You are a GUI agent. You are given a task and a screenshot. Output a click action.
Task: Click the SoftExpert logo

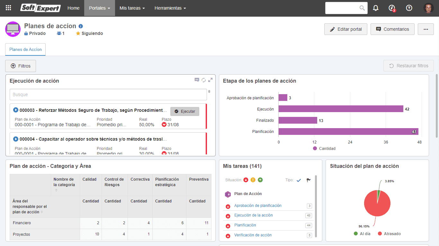40,8
